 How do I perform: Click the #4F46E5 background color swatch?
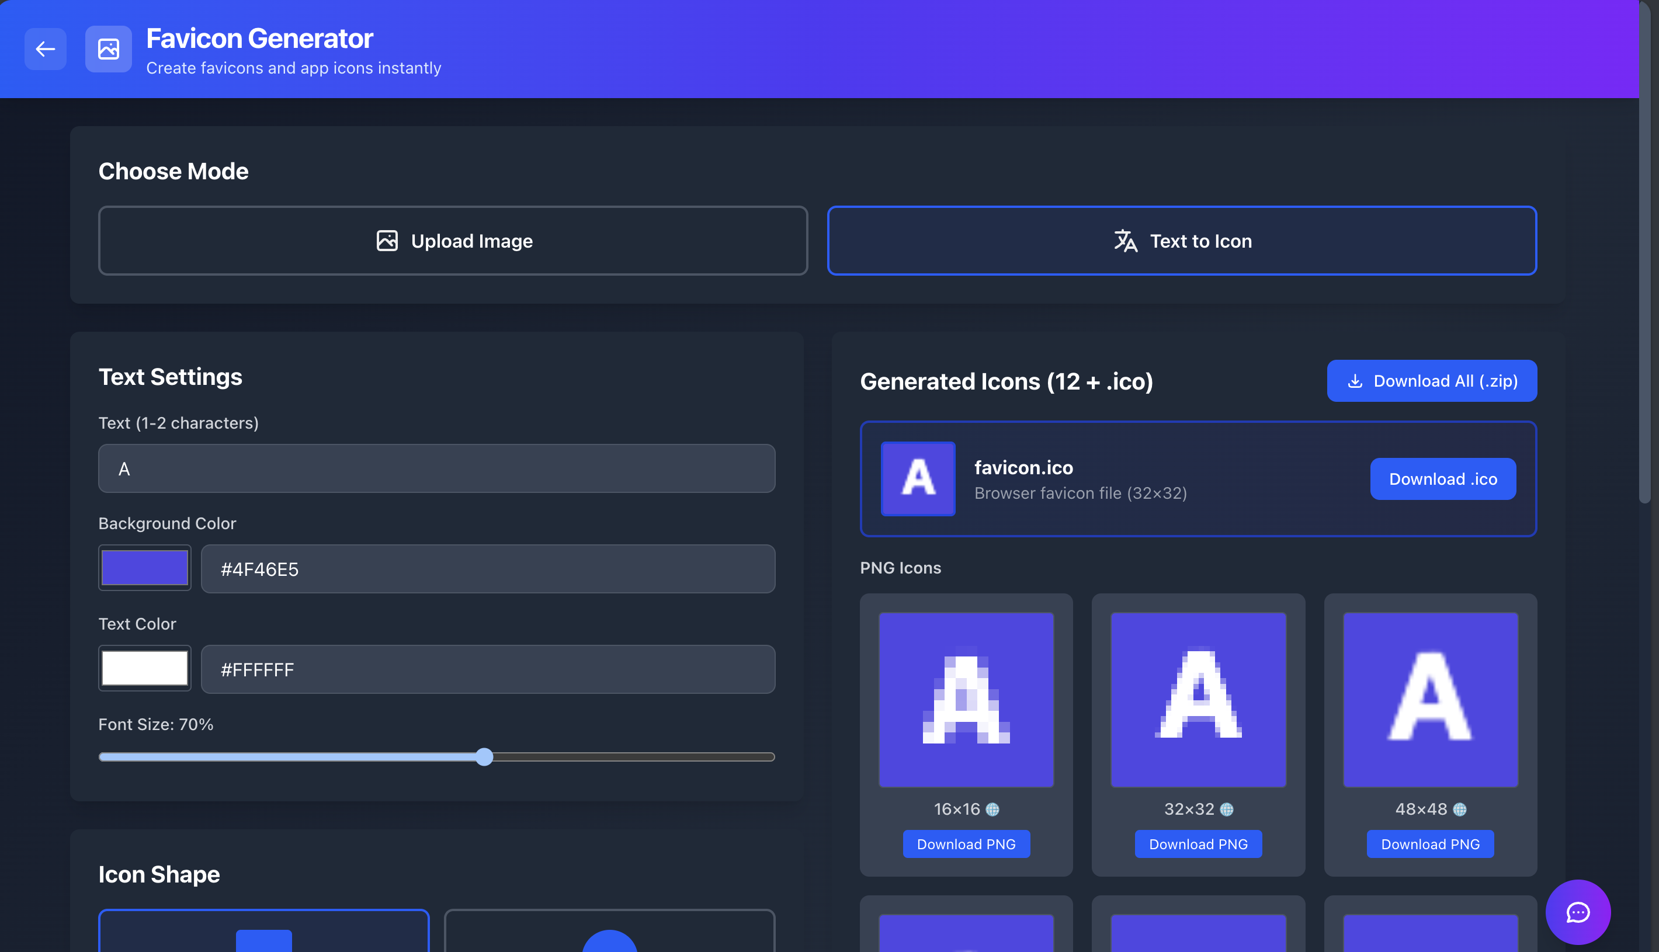tap(144, 568)
